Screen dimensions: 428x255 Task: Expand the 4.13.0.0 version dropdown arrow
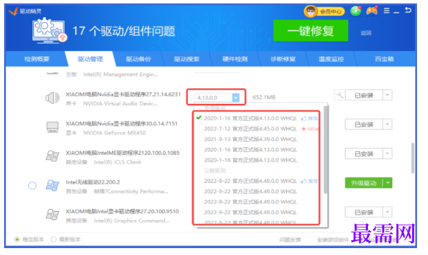235,98
